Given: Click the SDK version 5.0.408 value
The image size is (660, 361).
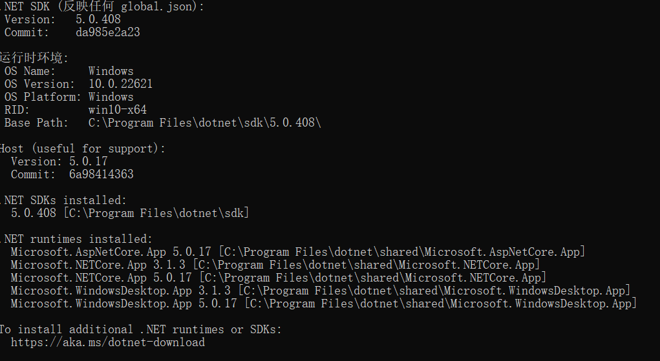Looking at the screenshot, I should tap(98, 19).
